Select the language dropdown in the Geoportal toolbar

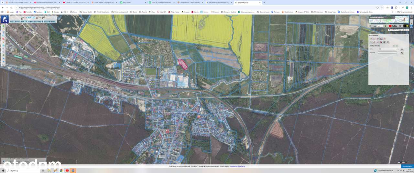pyautogui.click(x=380, y=26)
